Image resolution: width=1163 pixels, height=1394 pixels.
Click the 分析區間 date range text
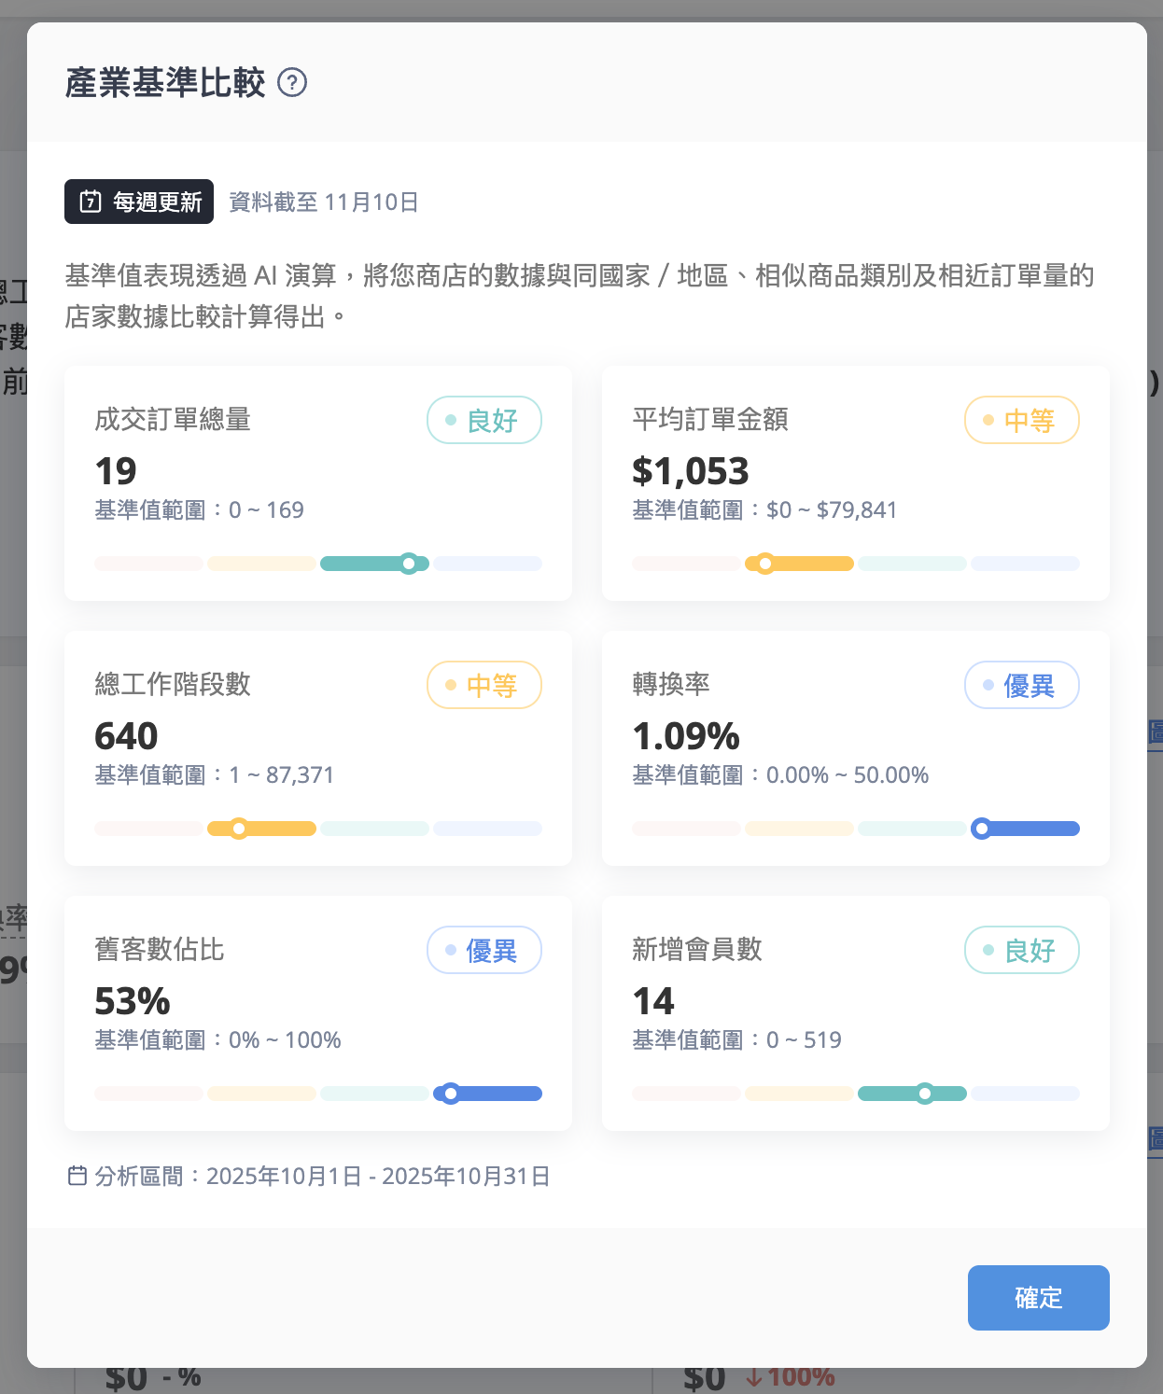322,1177
